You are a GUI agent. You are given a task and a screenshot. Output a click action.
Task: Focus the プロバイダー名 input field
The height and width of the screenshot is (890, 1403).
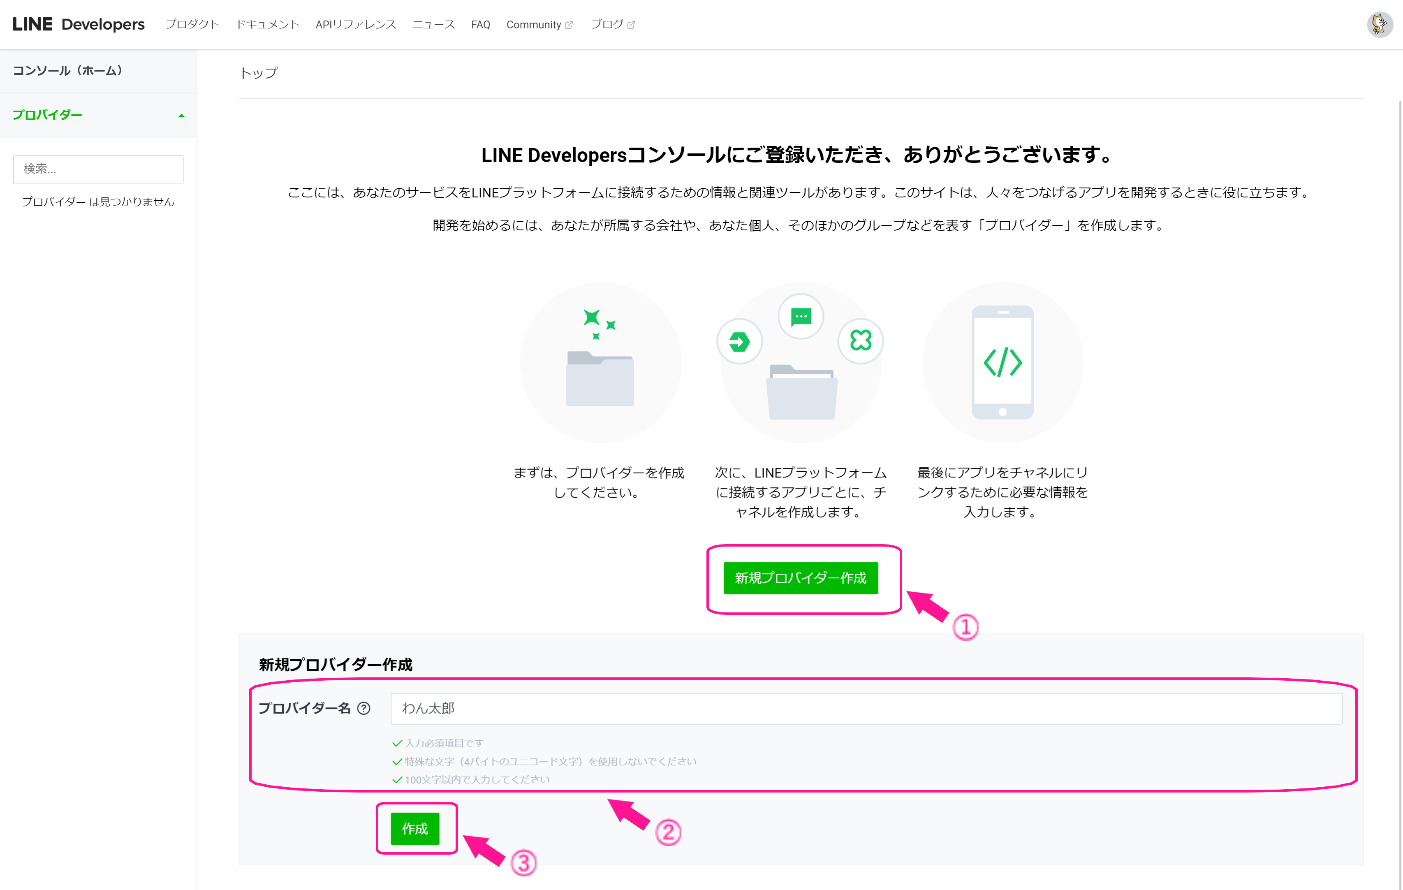click(x=866, y=708)
